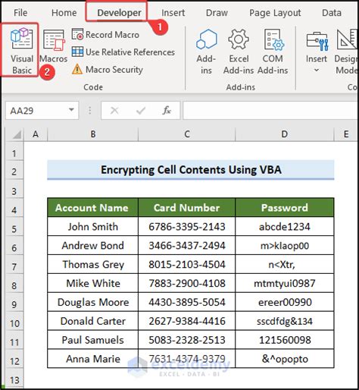Select password cell n<Xtr,
The width and height of the screenshot is (359, 390).
pyautogui.click(x=285, y=264)
